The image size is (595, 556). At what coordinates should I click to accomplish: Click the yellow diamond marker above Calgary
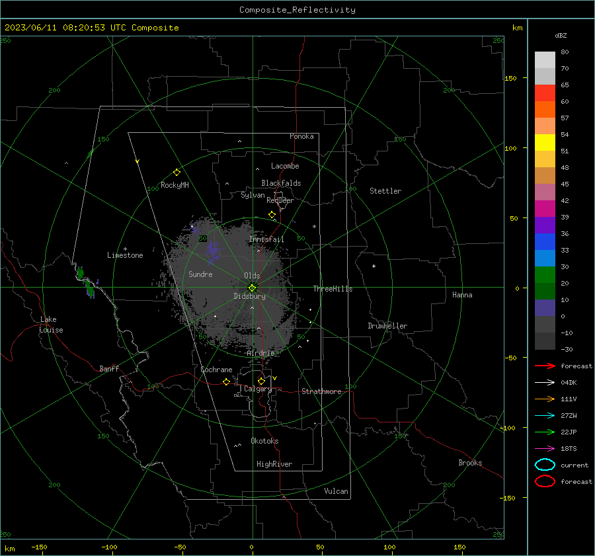click(x=261, y=381)
